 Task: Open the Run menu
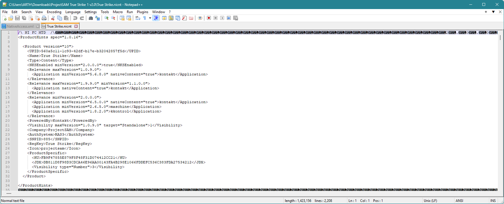tap(130, 12)
